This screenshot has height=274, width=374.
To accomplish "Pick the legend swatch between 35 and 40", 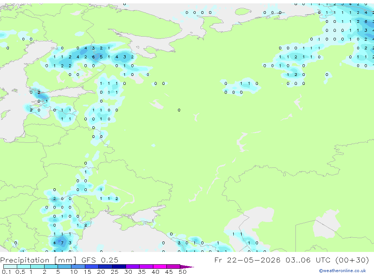I will pos(146,267).
